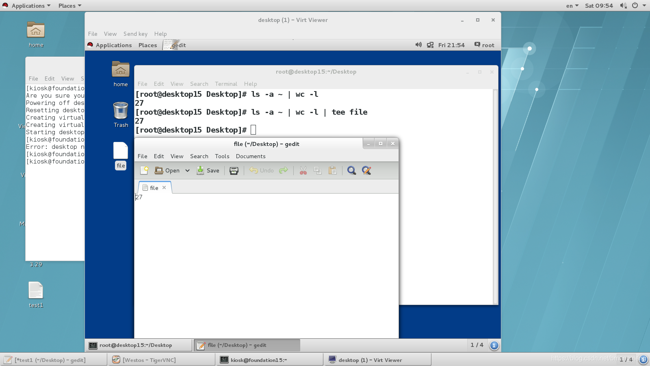Click the terminal window vertical scrollbar
The height and width of the screenshot is (366, 650).
[x=495, y=196]
